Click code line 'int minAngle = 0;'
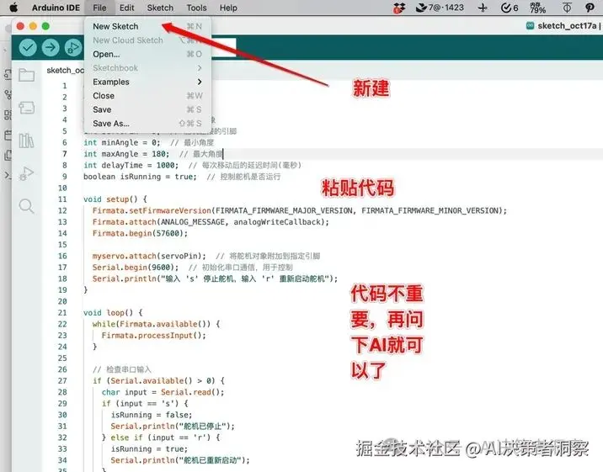 pos(122,142)
